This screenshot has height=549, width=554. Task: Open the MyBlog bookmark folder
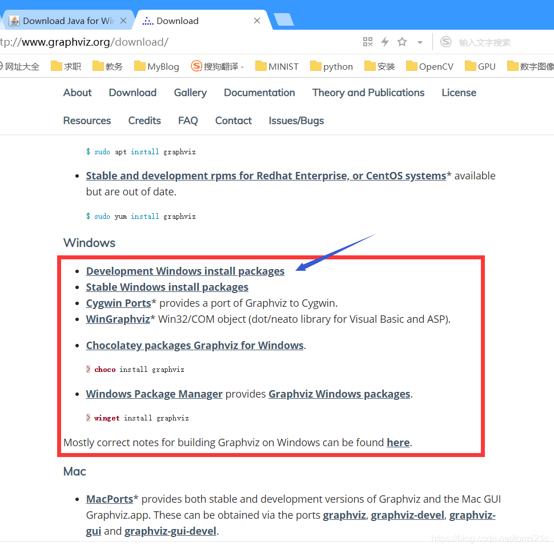pyautogui.click(x=156, y=66)
